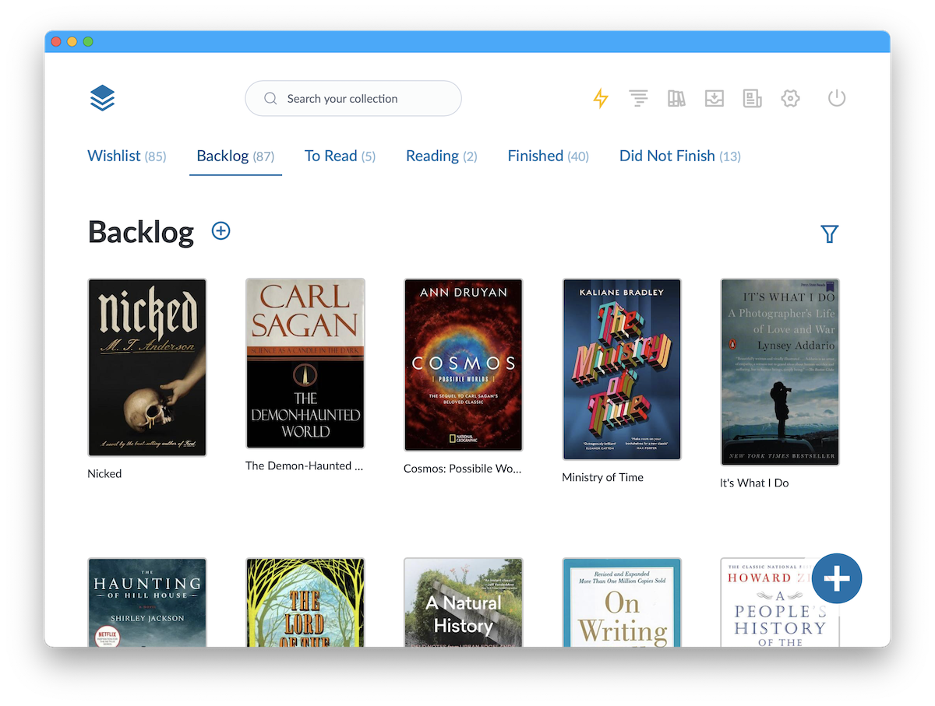Click 'Cosmos: Possibile Wo...' title text
The height and width of the screenshot is (706, 935).
(x=463, y=469)
